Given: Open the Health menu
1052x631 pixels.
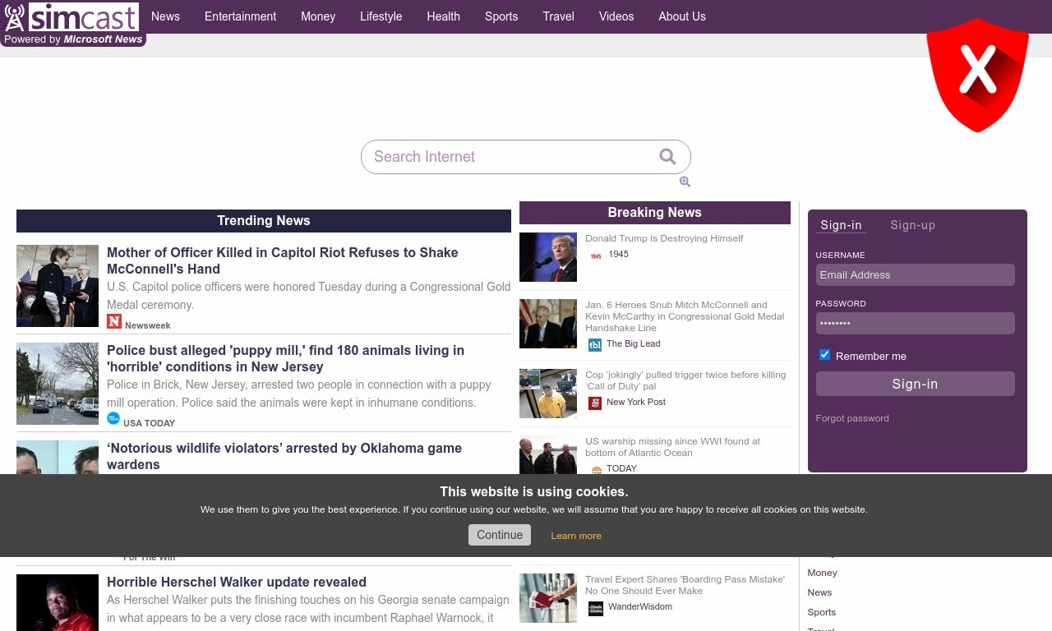Looking at the screenshot, I should pos(443,16).
